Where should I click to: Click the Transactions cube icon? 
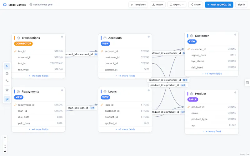[x=18, y=38]
